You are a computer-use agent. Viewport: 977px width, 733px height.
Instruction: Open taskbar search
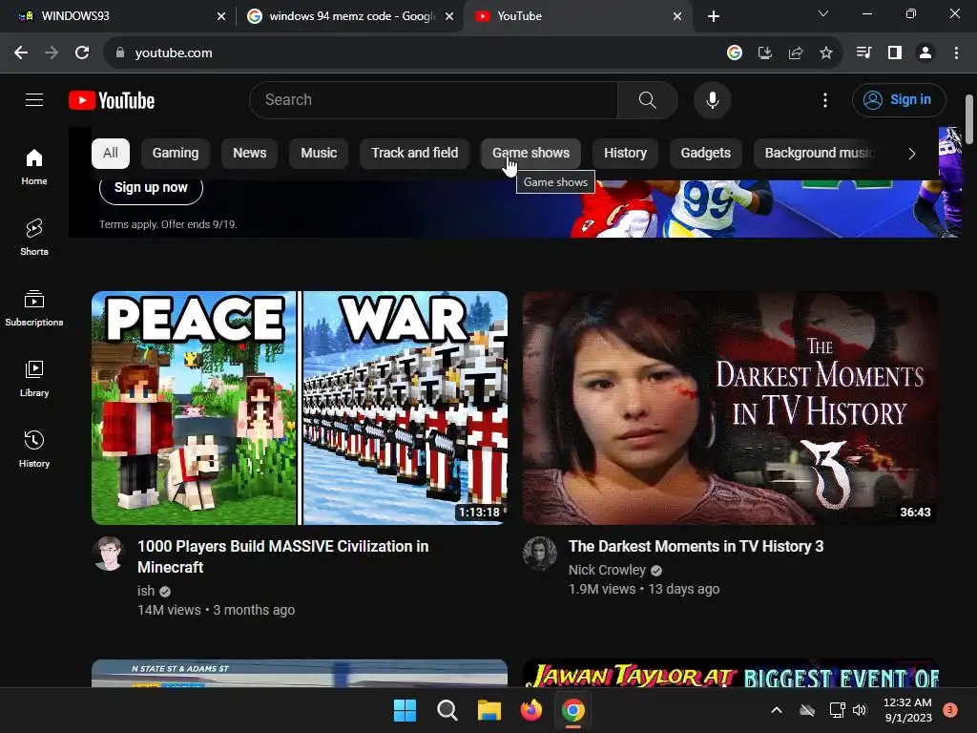pos(447,710)
